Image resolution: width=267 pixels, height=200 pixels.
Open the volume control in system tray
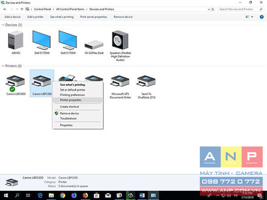(x=229, y=196)
